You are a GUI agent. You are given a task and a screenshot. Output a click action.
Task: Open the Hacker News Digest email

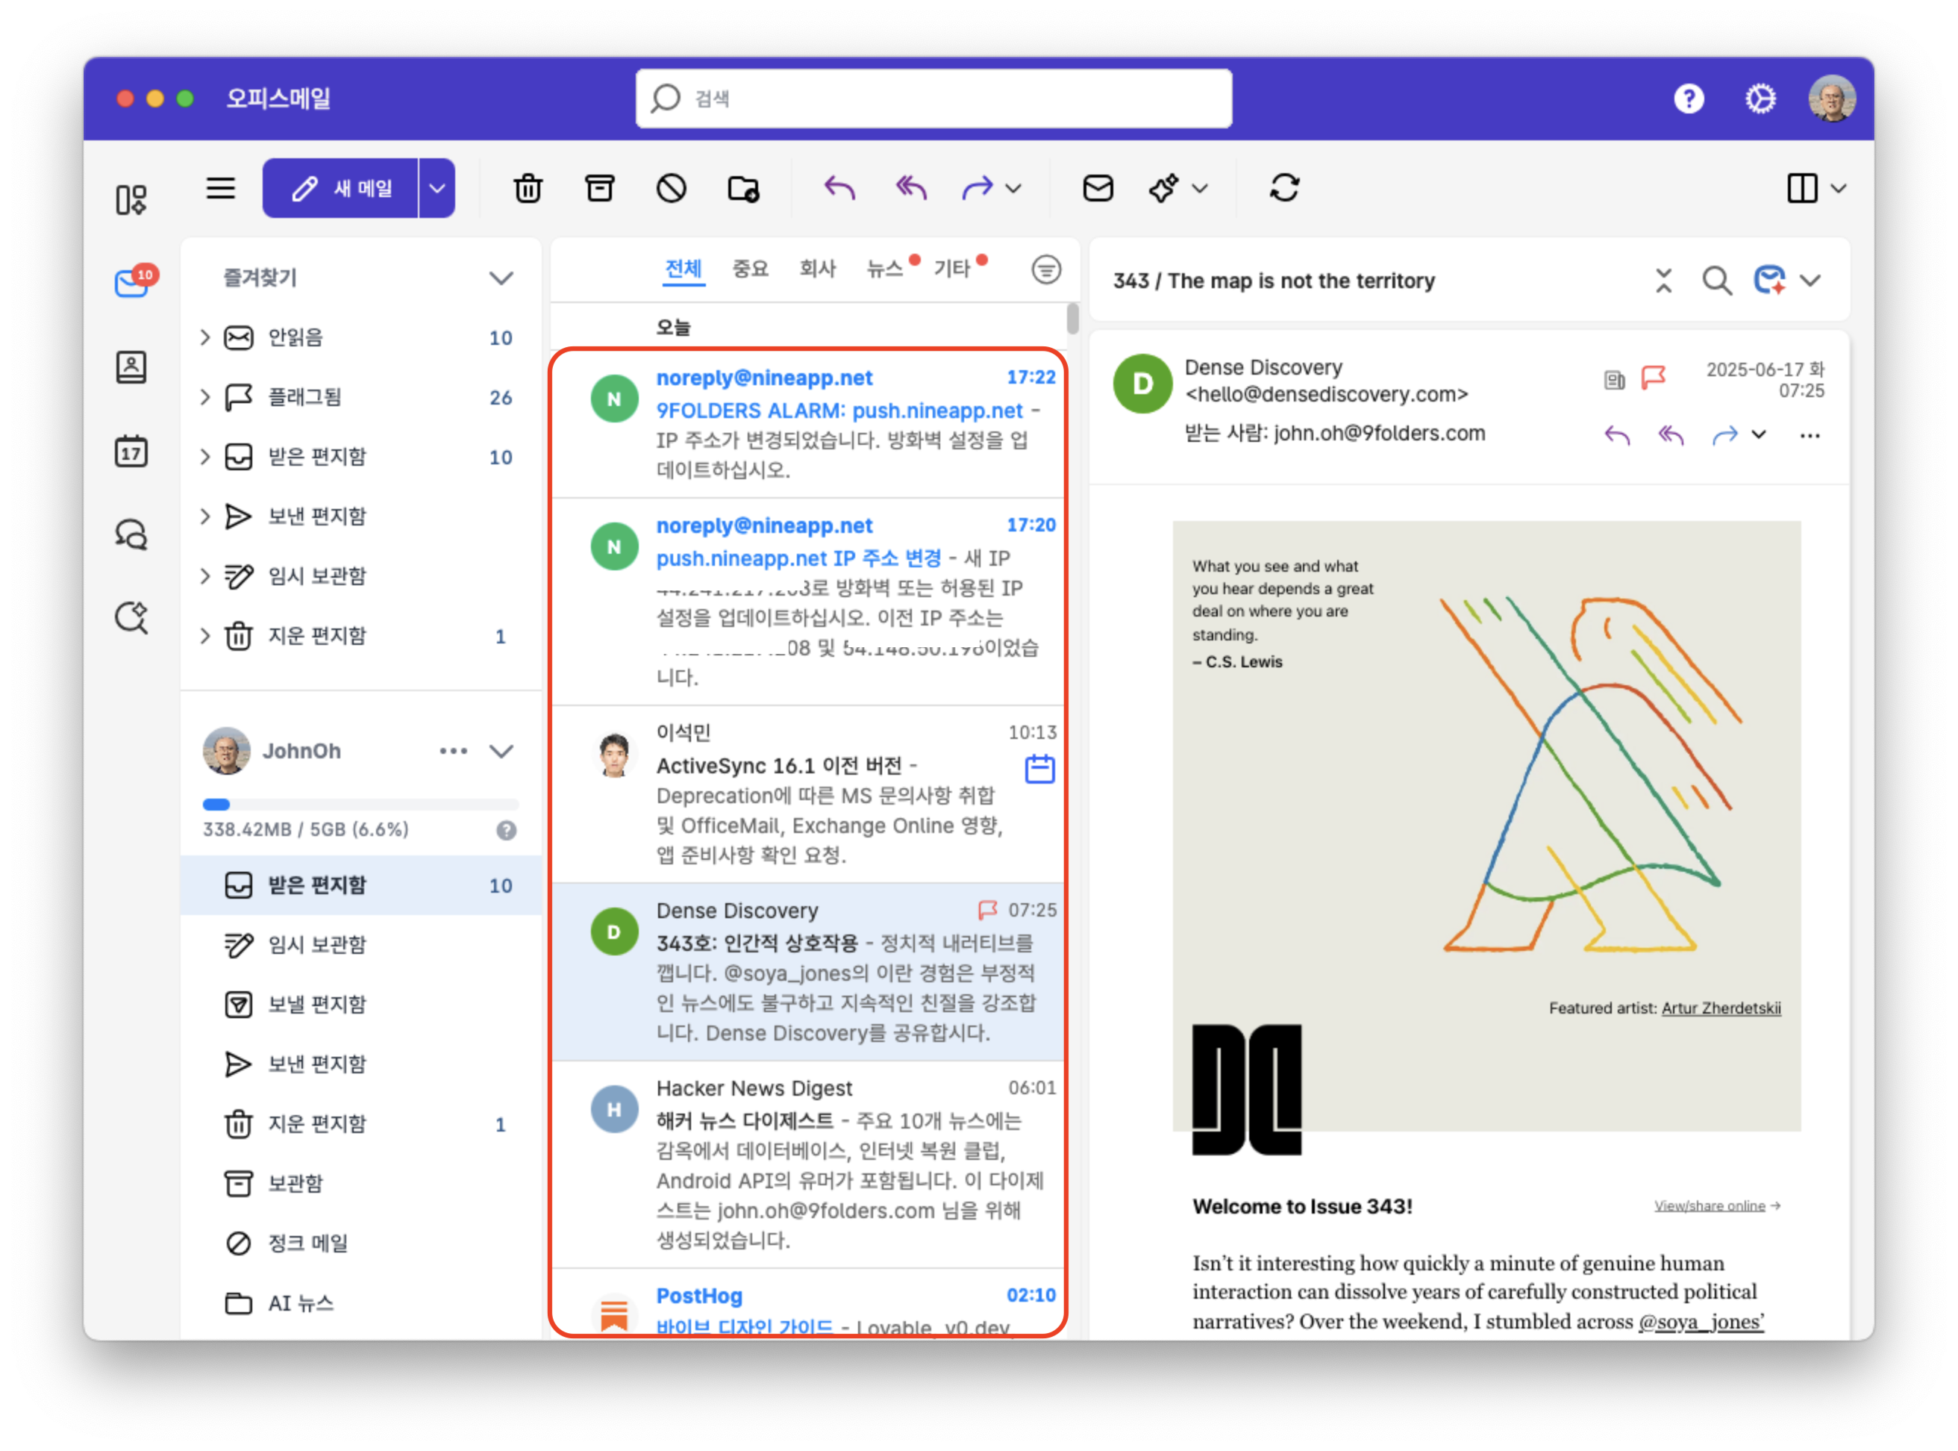(807, 1164)
